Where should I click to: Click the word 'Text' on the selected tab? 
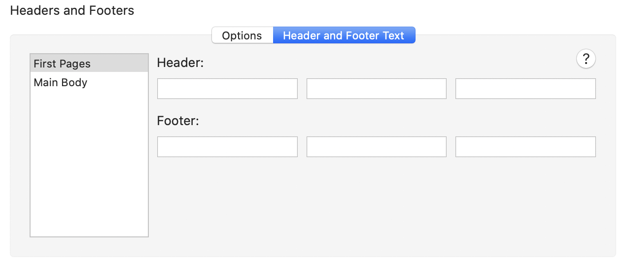tap(393, 35)
